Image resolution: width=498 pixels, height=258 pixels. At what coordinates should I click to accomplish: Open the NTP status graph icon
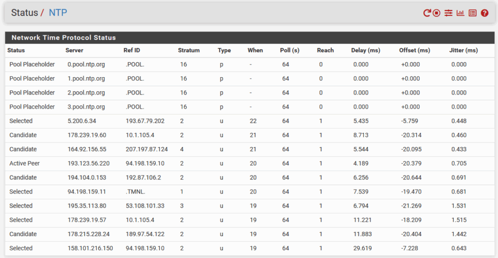(x=460, y=13)
